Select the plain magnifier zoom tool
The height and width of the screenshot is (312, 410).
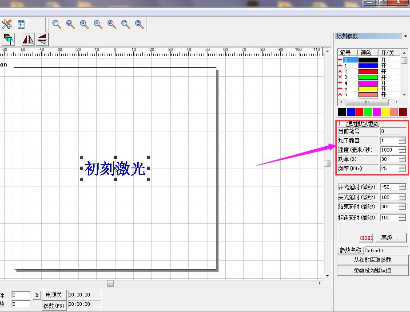click(x=57, y=24)
